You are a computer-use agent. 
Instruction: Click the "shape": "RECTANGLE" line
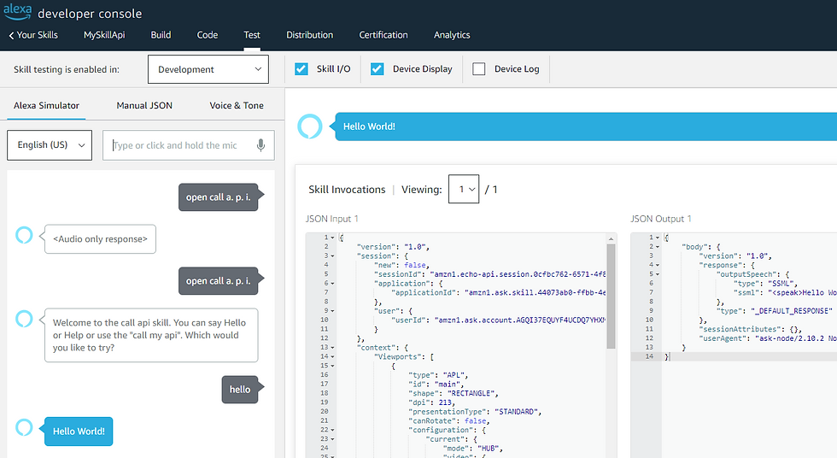coord(454,393)
